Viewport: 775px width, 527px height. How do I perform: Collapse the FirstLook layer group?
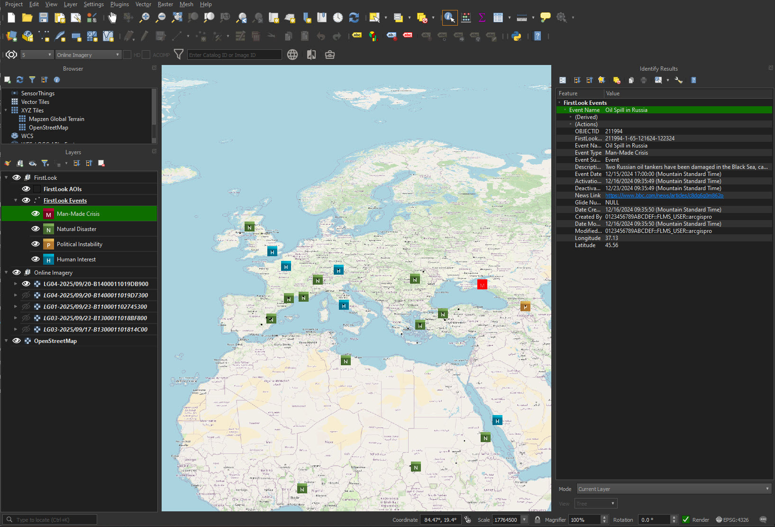pyautogui.click(x=6, y=178)
